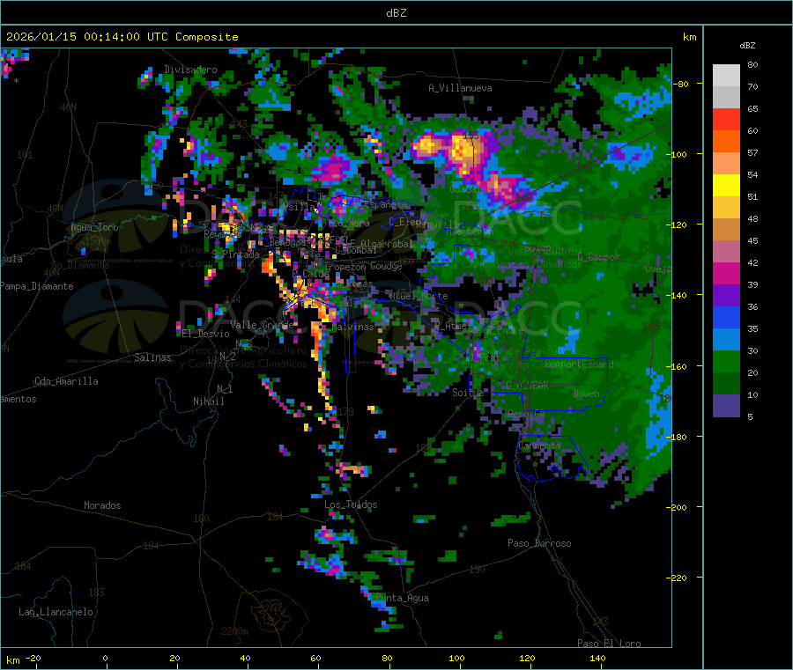Image resolution: width=793 pixels, height=670 pixels.
Task: Click the white 80 dBZ legend swatch
Action: (726, 75)
